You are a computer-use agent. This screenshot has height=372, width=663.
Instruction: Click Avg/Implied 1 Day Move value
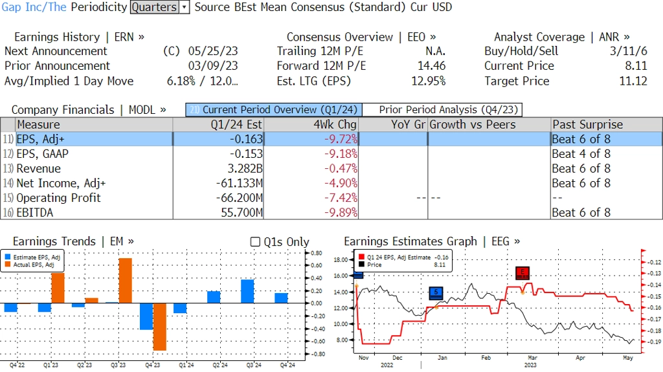tap(203, 81)
